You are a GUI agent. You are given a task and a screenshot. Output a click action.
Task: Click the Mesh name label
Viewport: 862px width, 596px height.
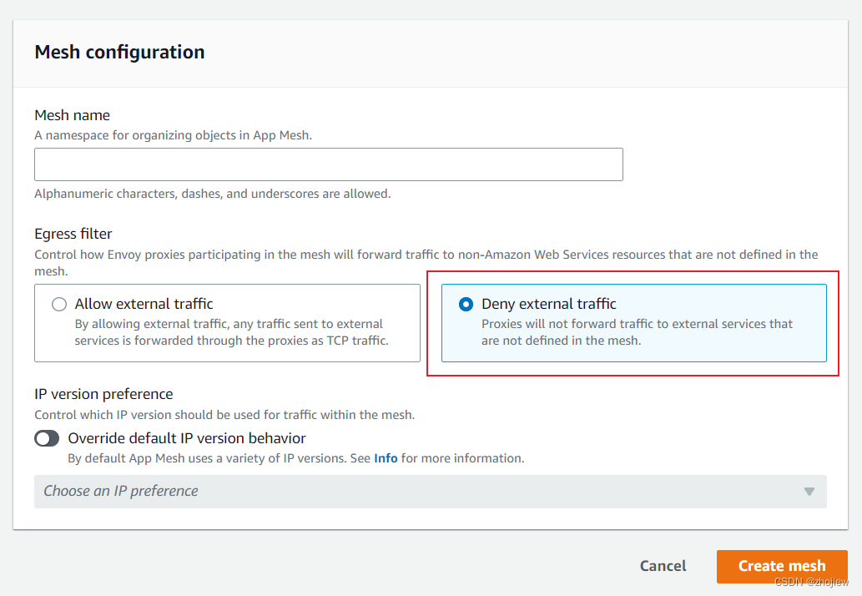point(72,115)
